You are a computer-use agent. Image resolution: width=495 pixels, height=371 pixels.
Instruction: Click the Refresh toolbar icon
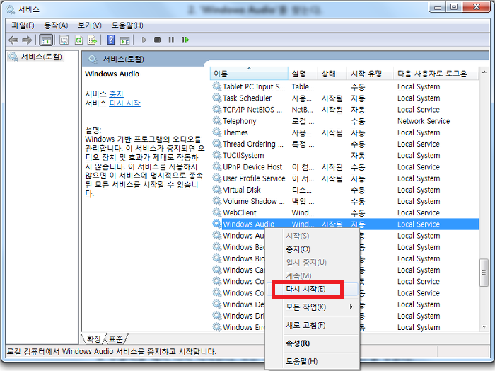[x=78, y=40]
